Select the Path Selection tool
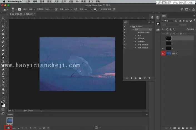The image size is (196, 130). [x=3, y=81]
